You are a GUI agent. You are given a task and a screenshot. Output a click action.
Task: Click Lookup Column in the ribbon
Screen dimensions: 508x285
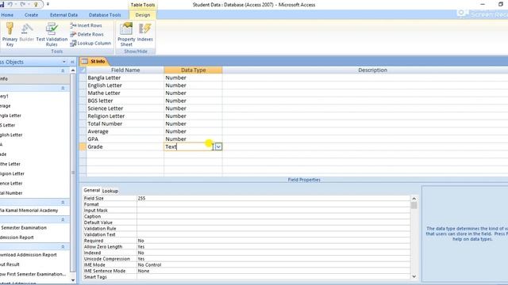(x=90, y=43)
